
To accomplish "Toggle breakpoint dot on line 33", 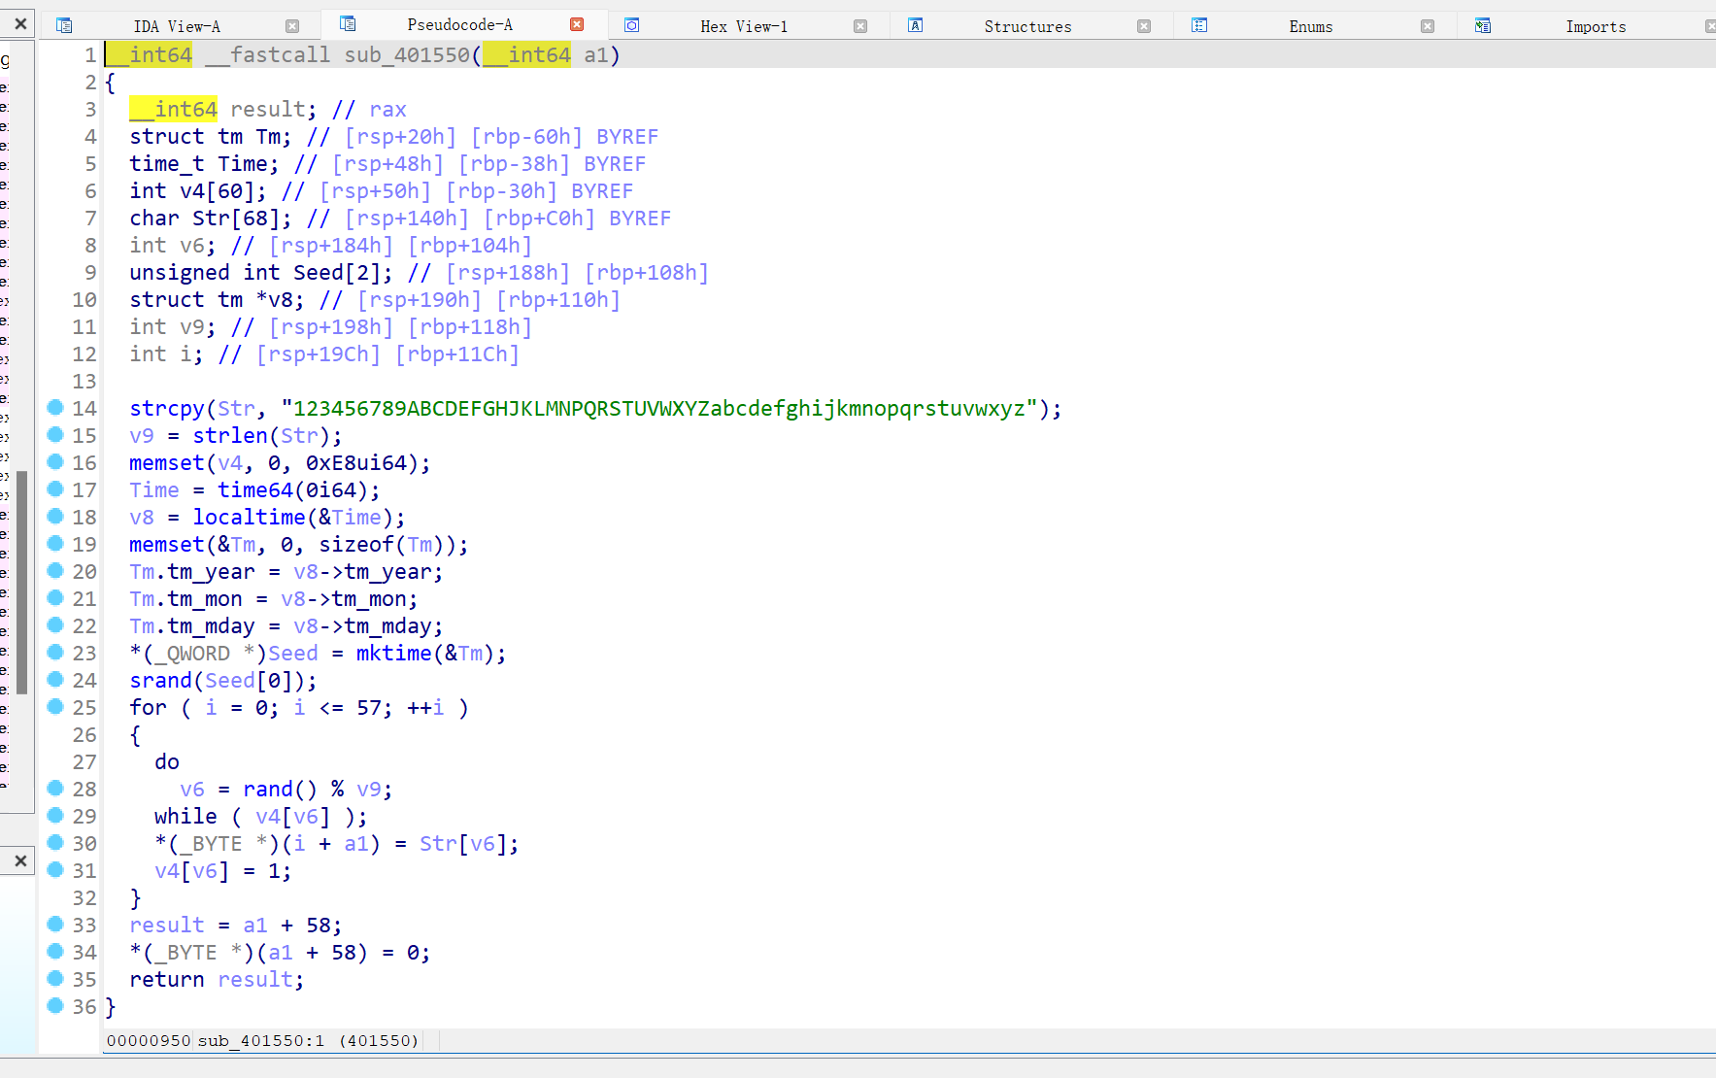I will point(55,925).
